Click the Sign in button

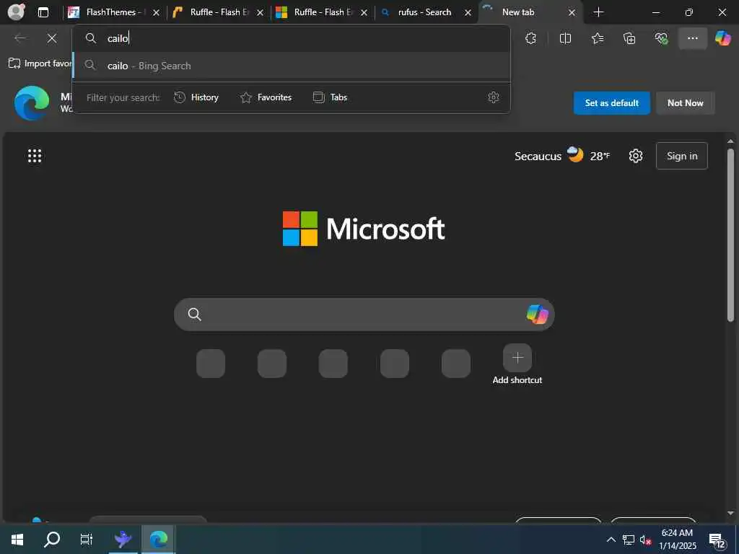pyautogui.click(x=681, y=156)
